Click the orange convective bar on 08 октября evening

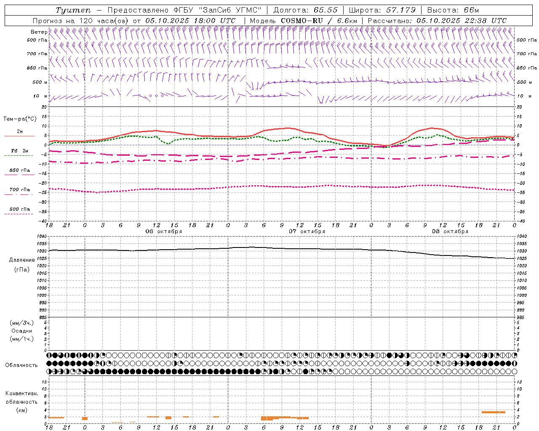click(x=493, y=412)
